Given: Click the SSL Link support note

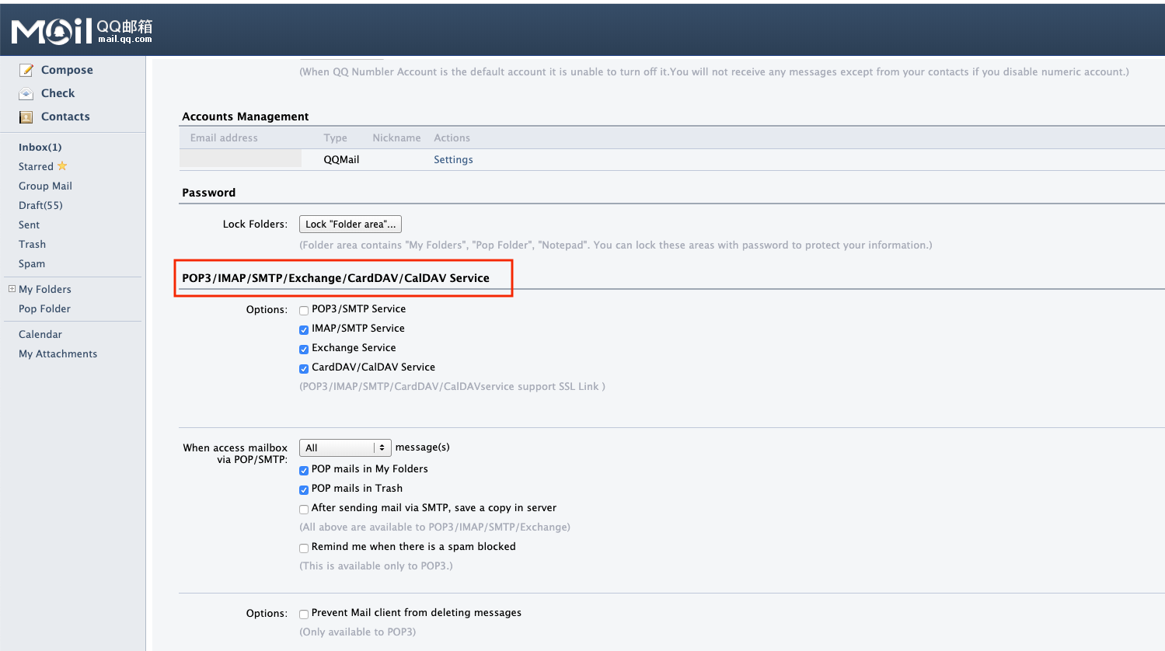Looking at the screenshot, I should click(x=452, y=386).
